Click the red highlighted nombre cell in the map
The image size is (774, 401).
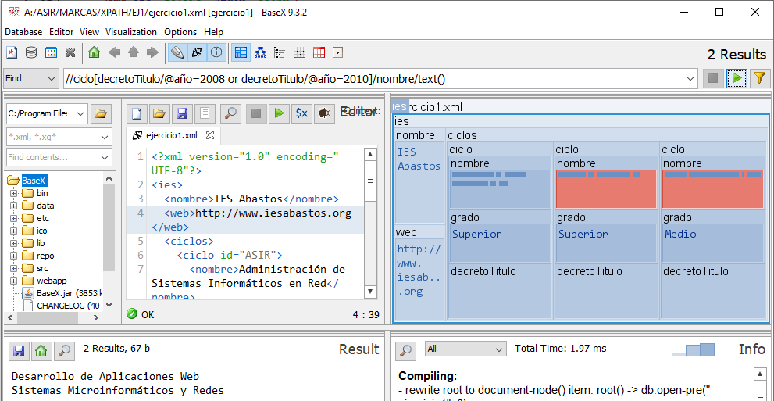[x=606, y=188]
